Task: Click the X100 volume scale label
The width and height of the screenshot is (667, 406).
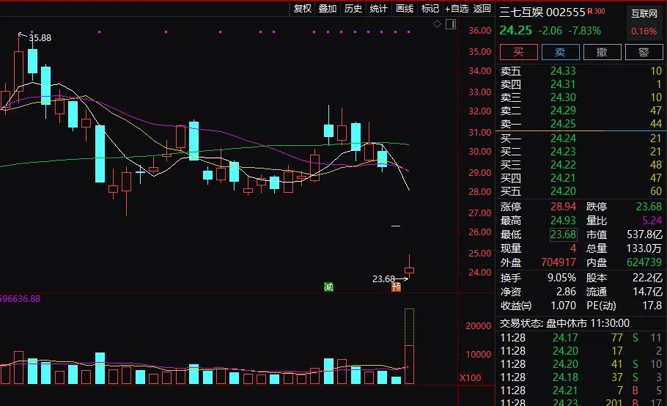Action: [x=469, y=378]
